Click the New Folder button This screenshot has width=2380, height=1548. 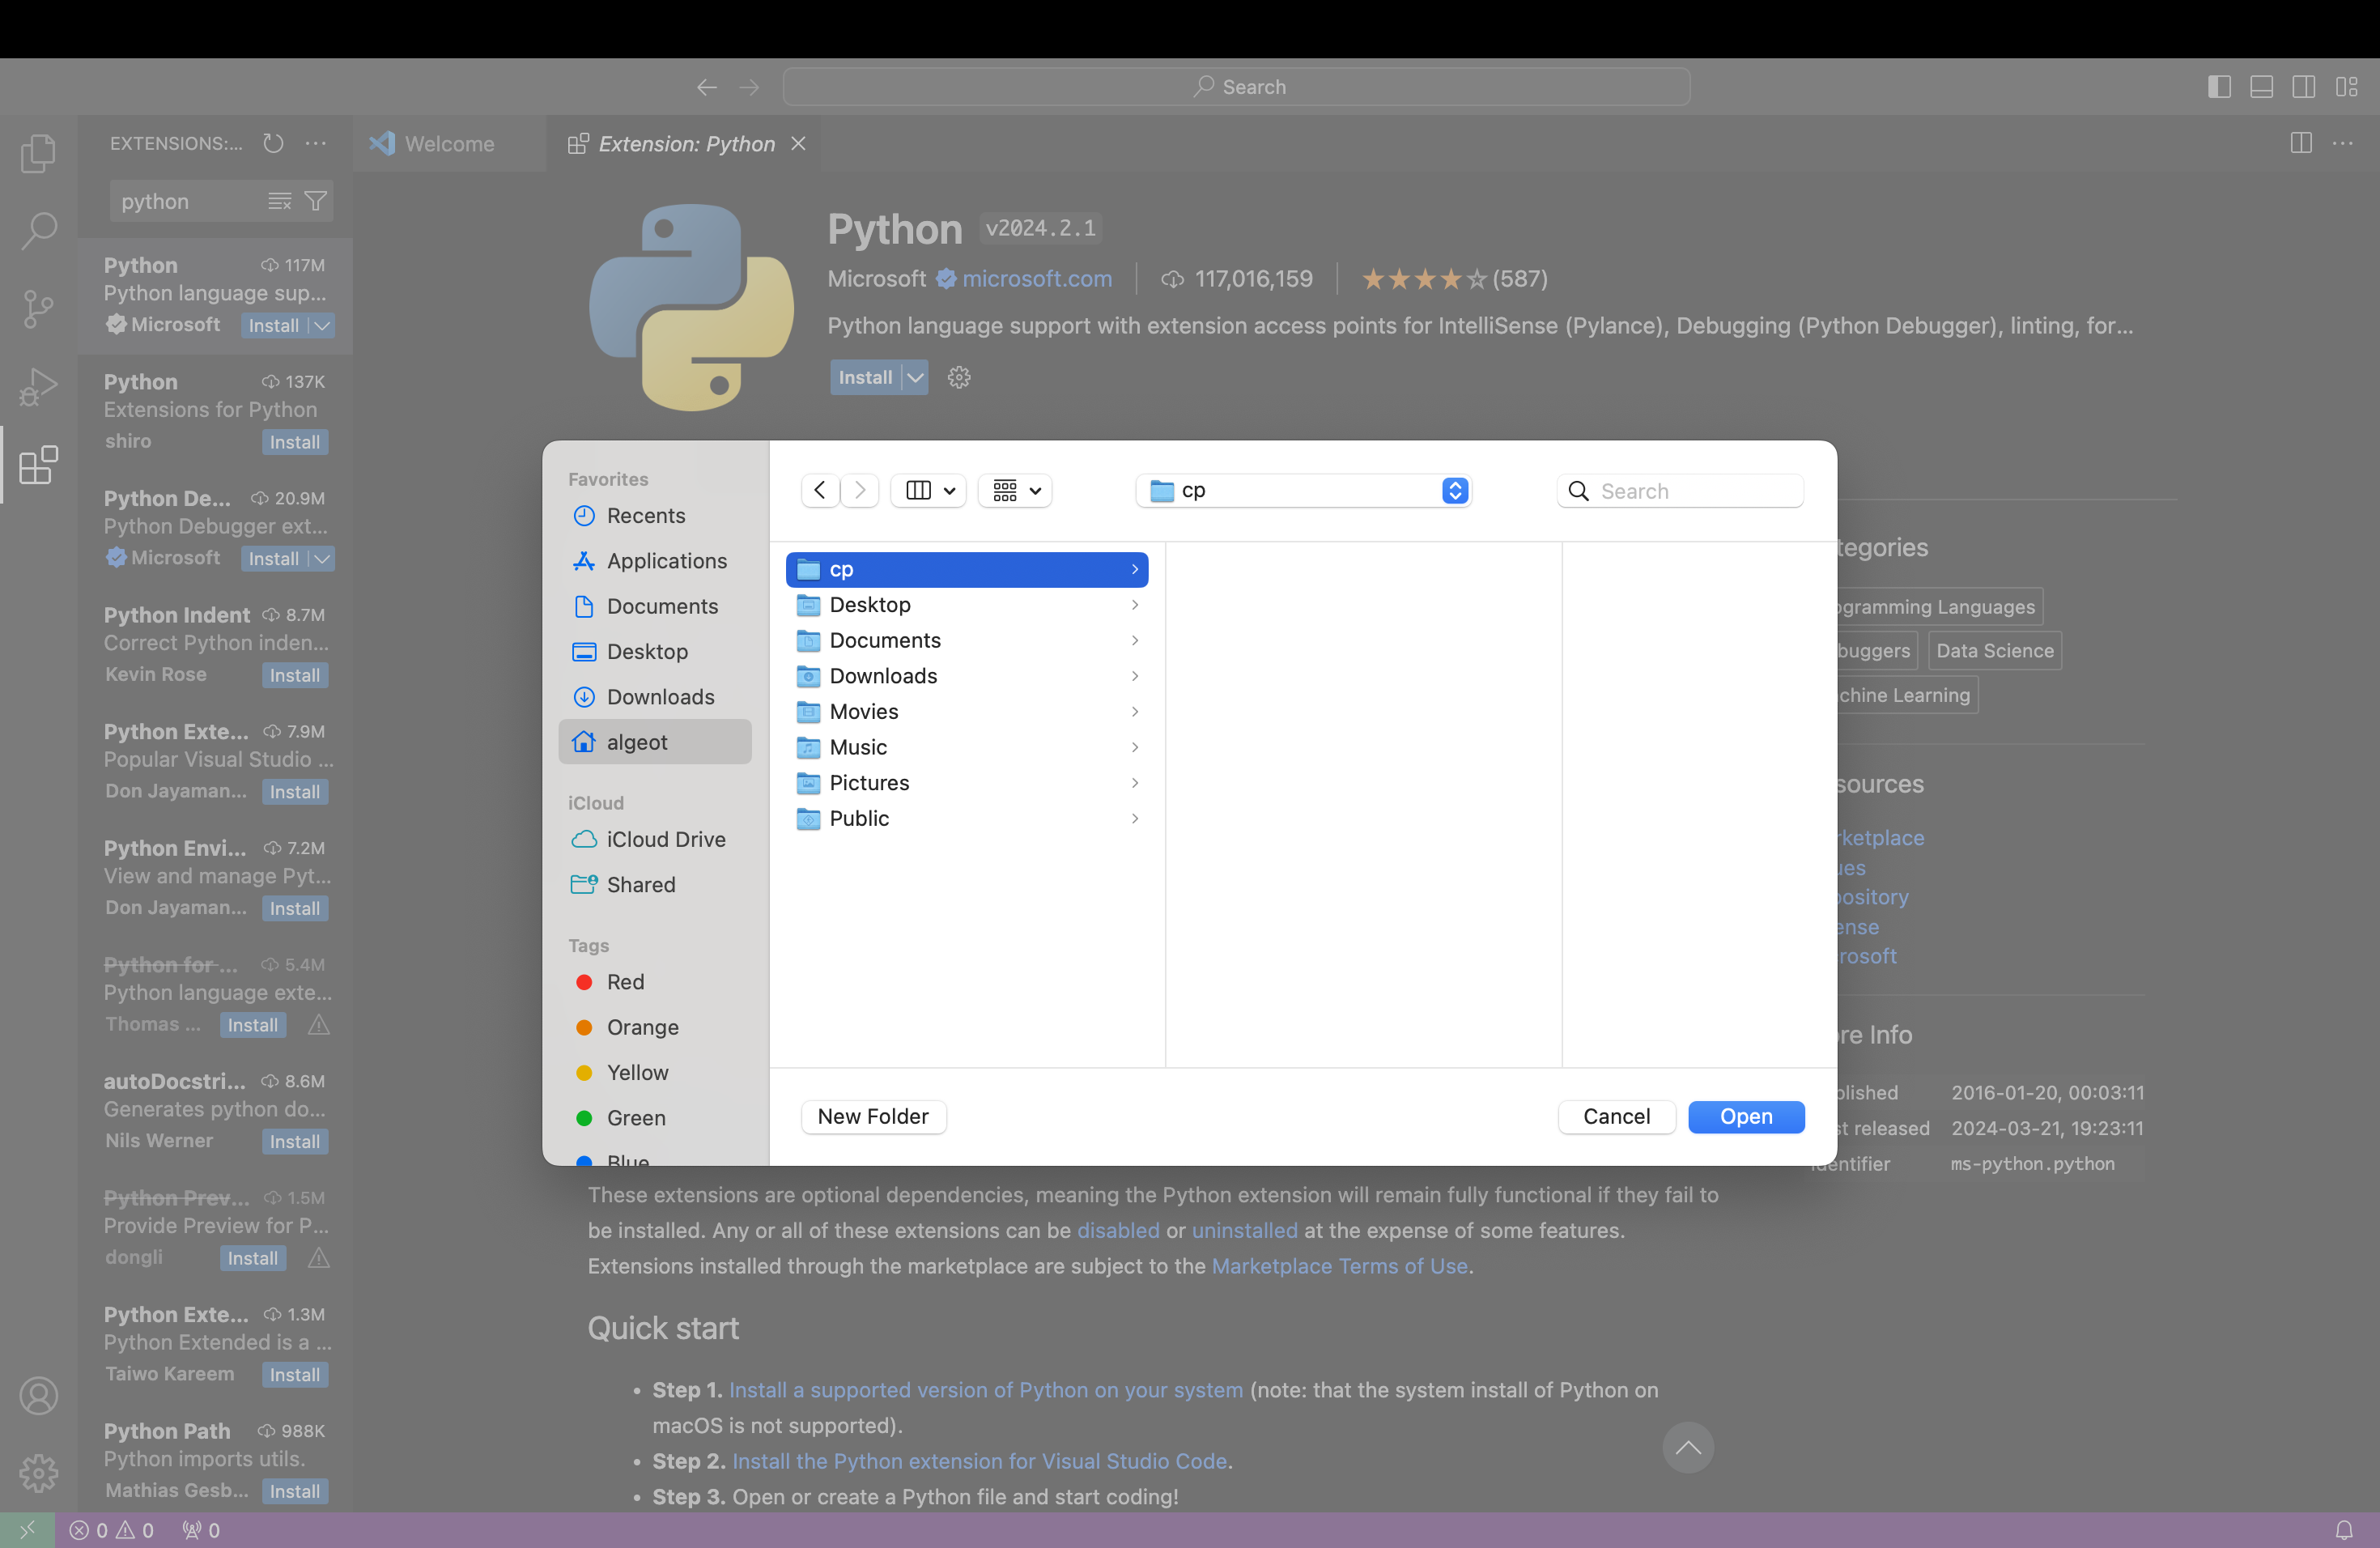coord(873,1116)
